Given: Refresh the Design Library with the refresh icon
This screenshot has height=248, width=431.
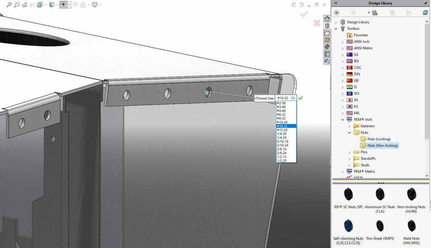Looking at the screenshot, I should [424, 12].
